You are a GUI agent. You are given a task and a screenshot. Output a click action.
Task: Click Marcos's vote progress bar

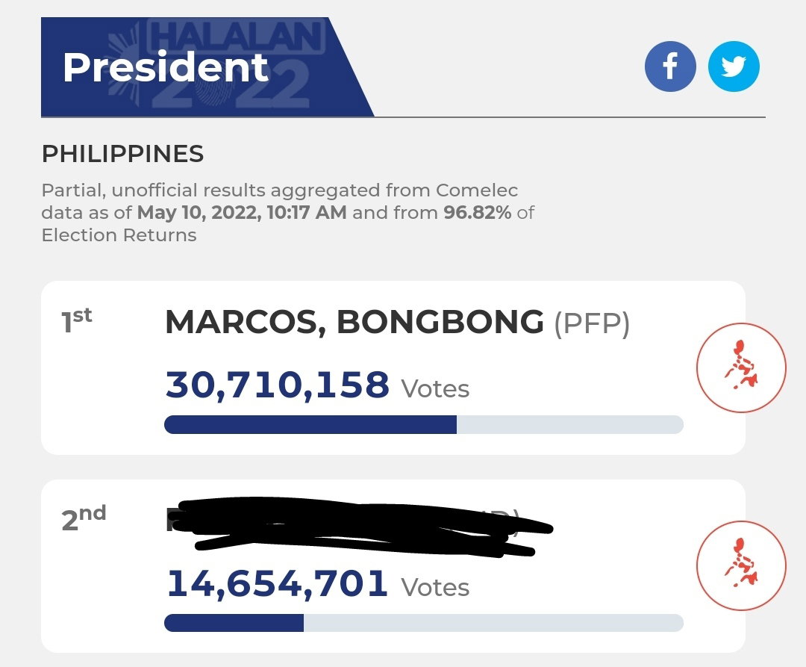424,425
